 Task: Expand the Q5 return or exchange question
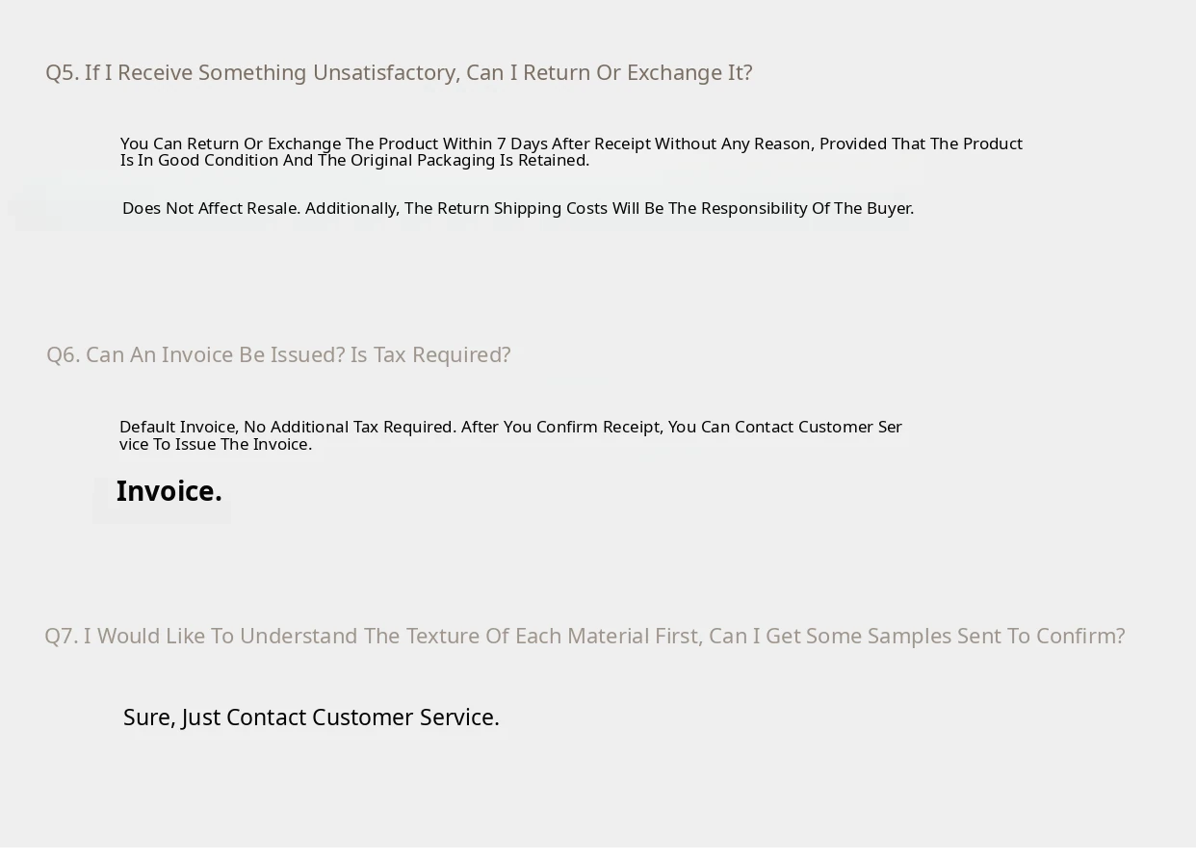coord(399,73)
